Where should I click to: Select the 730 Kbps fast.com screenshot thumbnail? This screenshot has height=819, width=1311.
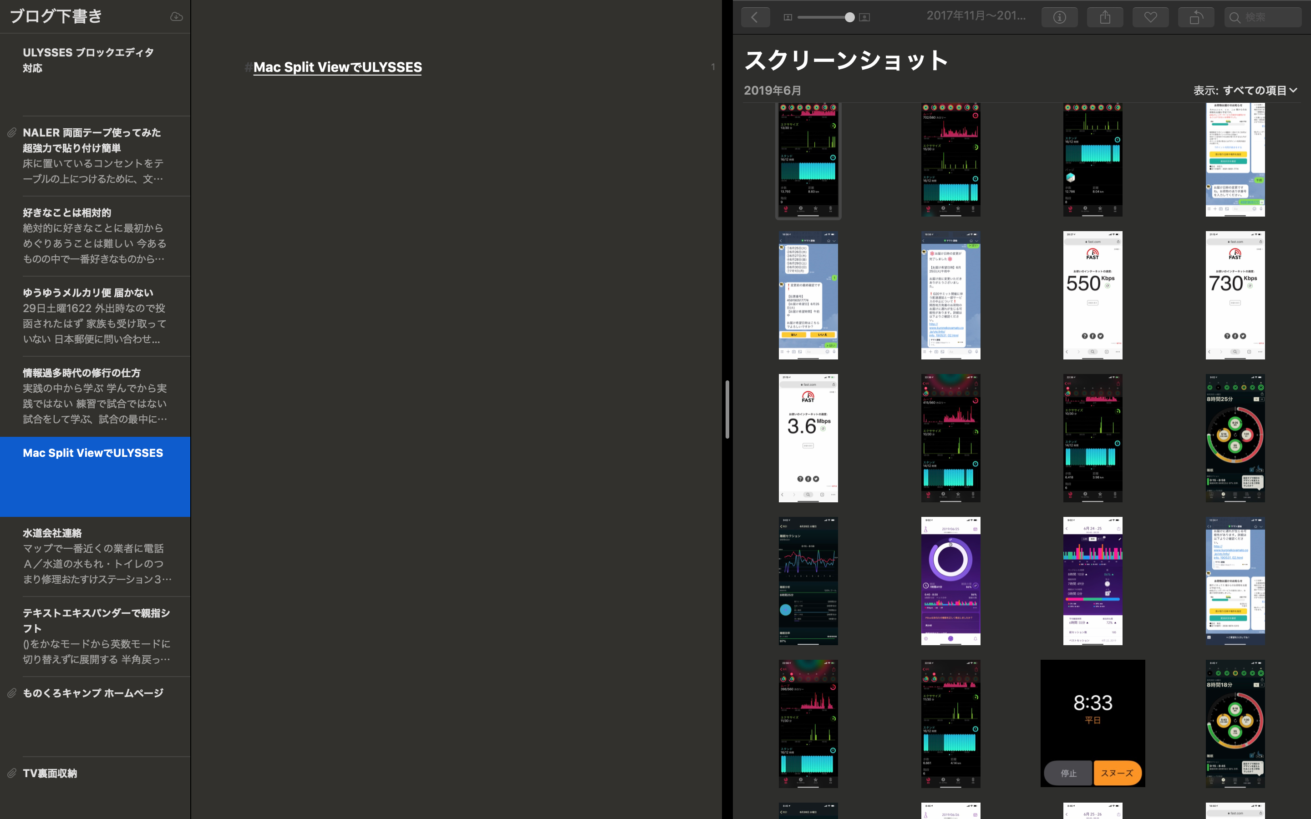click(x=1235, y=295)
